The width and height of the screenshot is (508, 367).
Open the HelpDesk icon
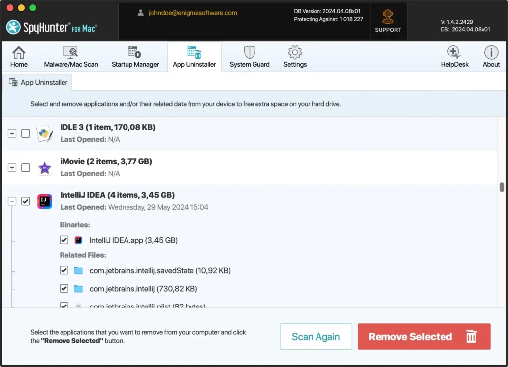pos(454,52)
